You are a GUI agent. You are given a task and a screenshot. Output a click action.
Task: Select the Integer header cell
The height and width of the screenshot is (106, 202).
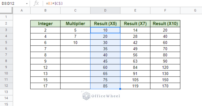[45, 24]
